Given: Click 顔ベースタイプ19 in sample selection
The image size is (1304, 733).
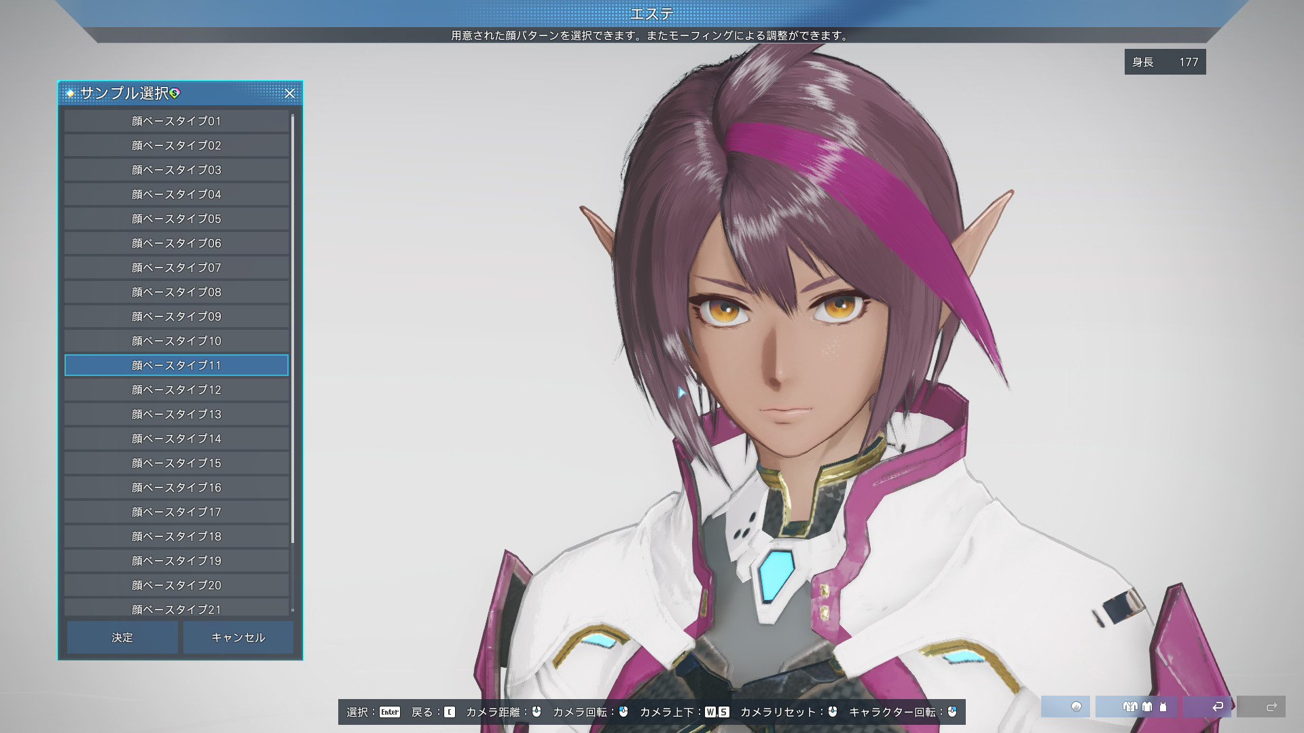Looking at the screenshot, I should 177,561.
